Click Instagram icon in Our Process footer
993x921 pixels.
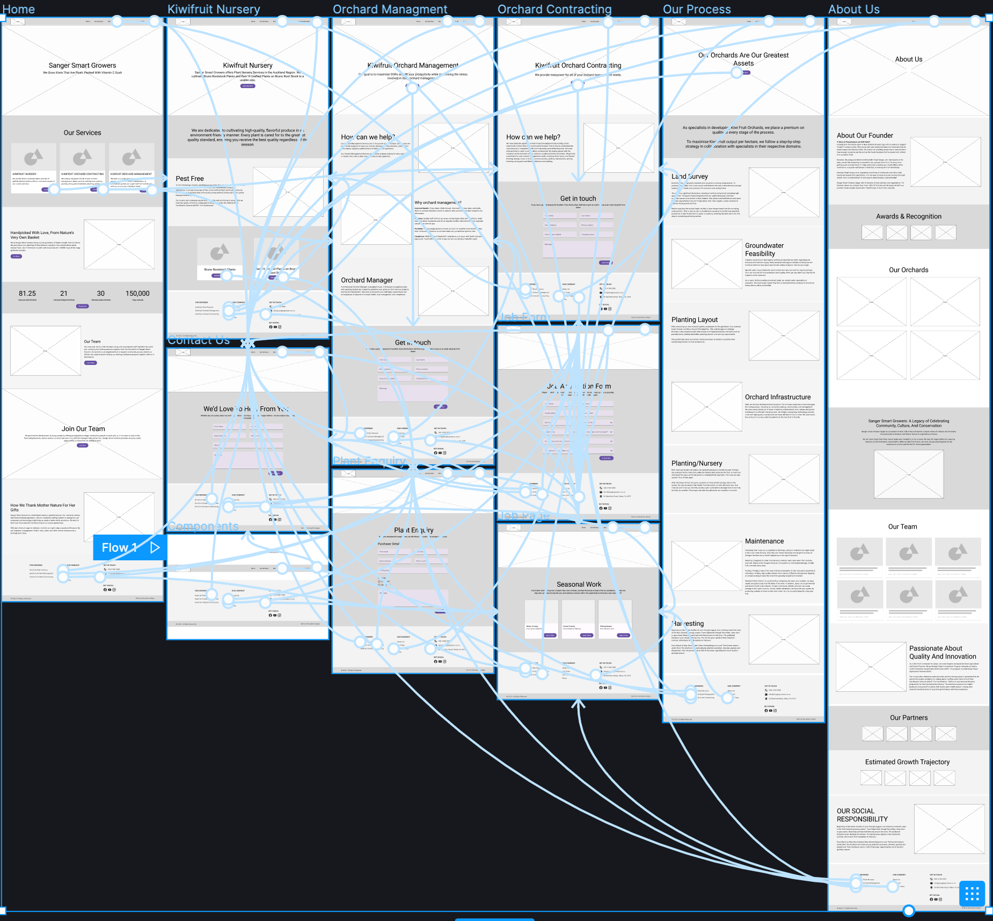tap(775, 711)
